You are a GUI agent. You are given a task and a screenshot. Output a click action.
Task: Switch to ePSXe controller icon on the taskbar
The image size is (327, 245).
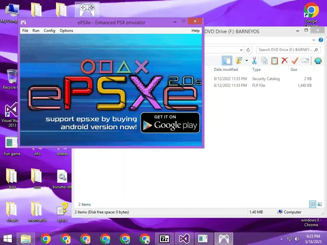click(224, 239)
